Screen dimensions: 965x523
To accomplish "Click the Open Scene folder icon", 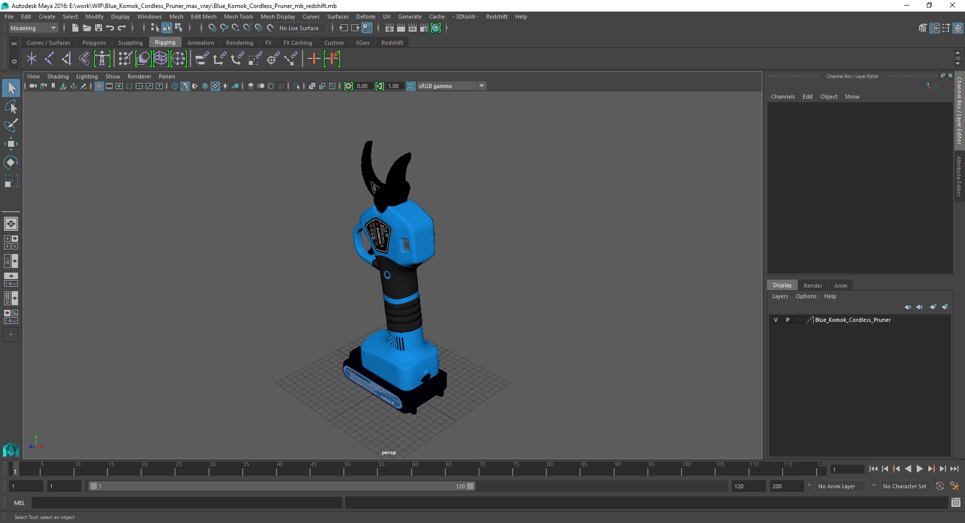I will point(86,28).
